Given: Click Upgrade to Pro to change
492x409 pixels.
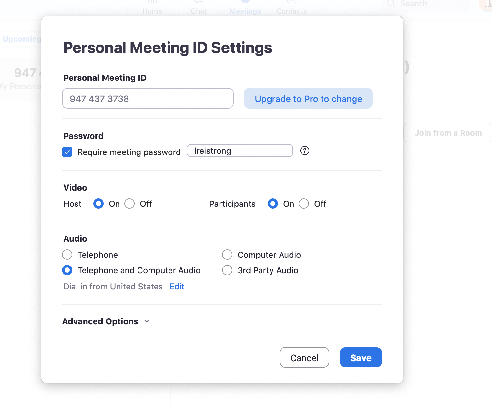Looking at the screenshot, I should pos(308,99).
